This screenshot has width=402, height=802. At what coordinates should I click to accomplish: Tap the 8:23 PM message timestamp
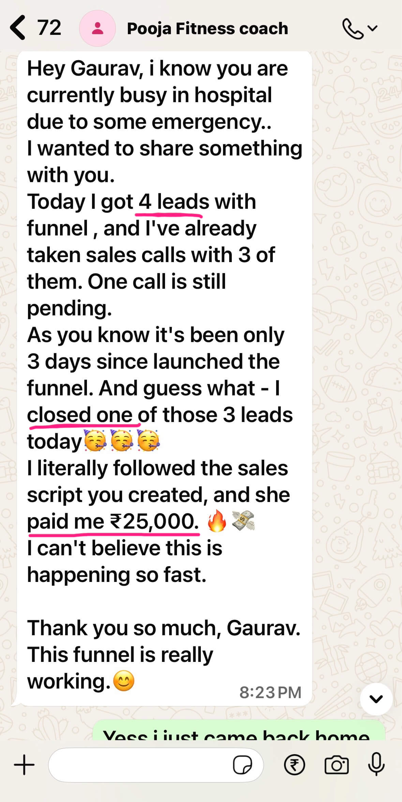270,693
